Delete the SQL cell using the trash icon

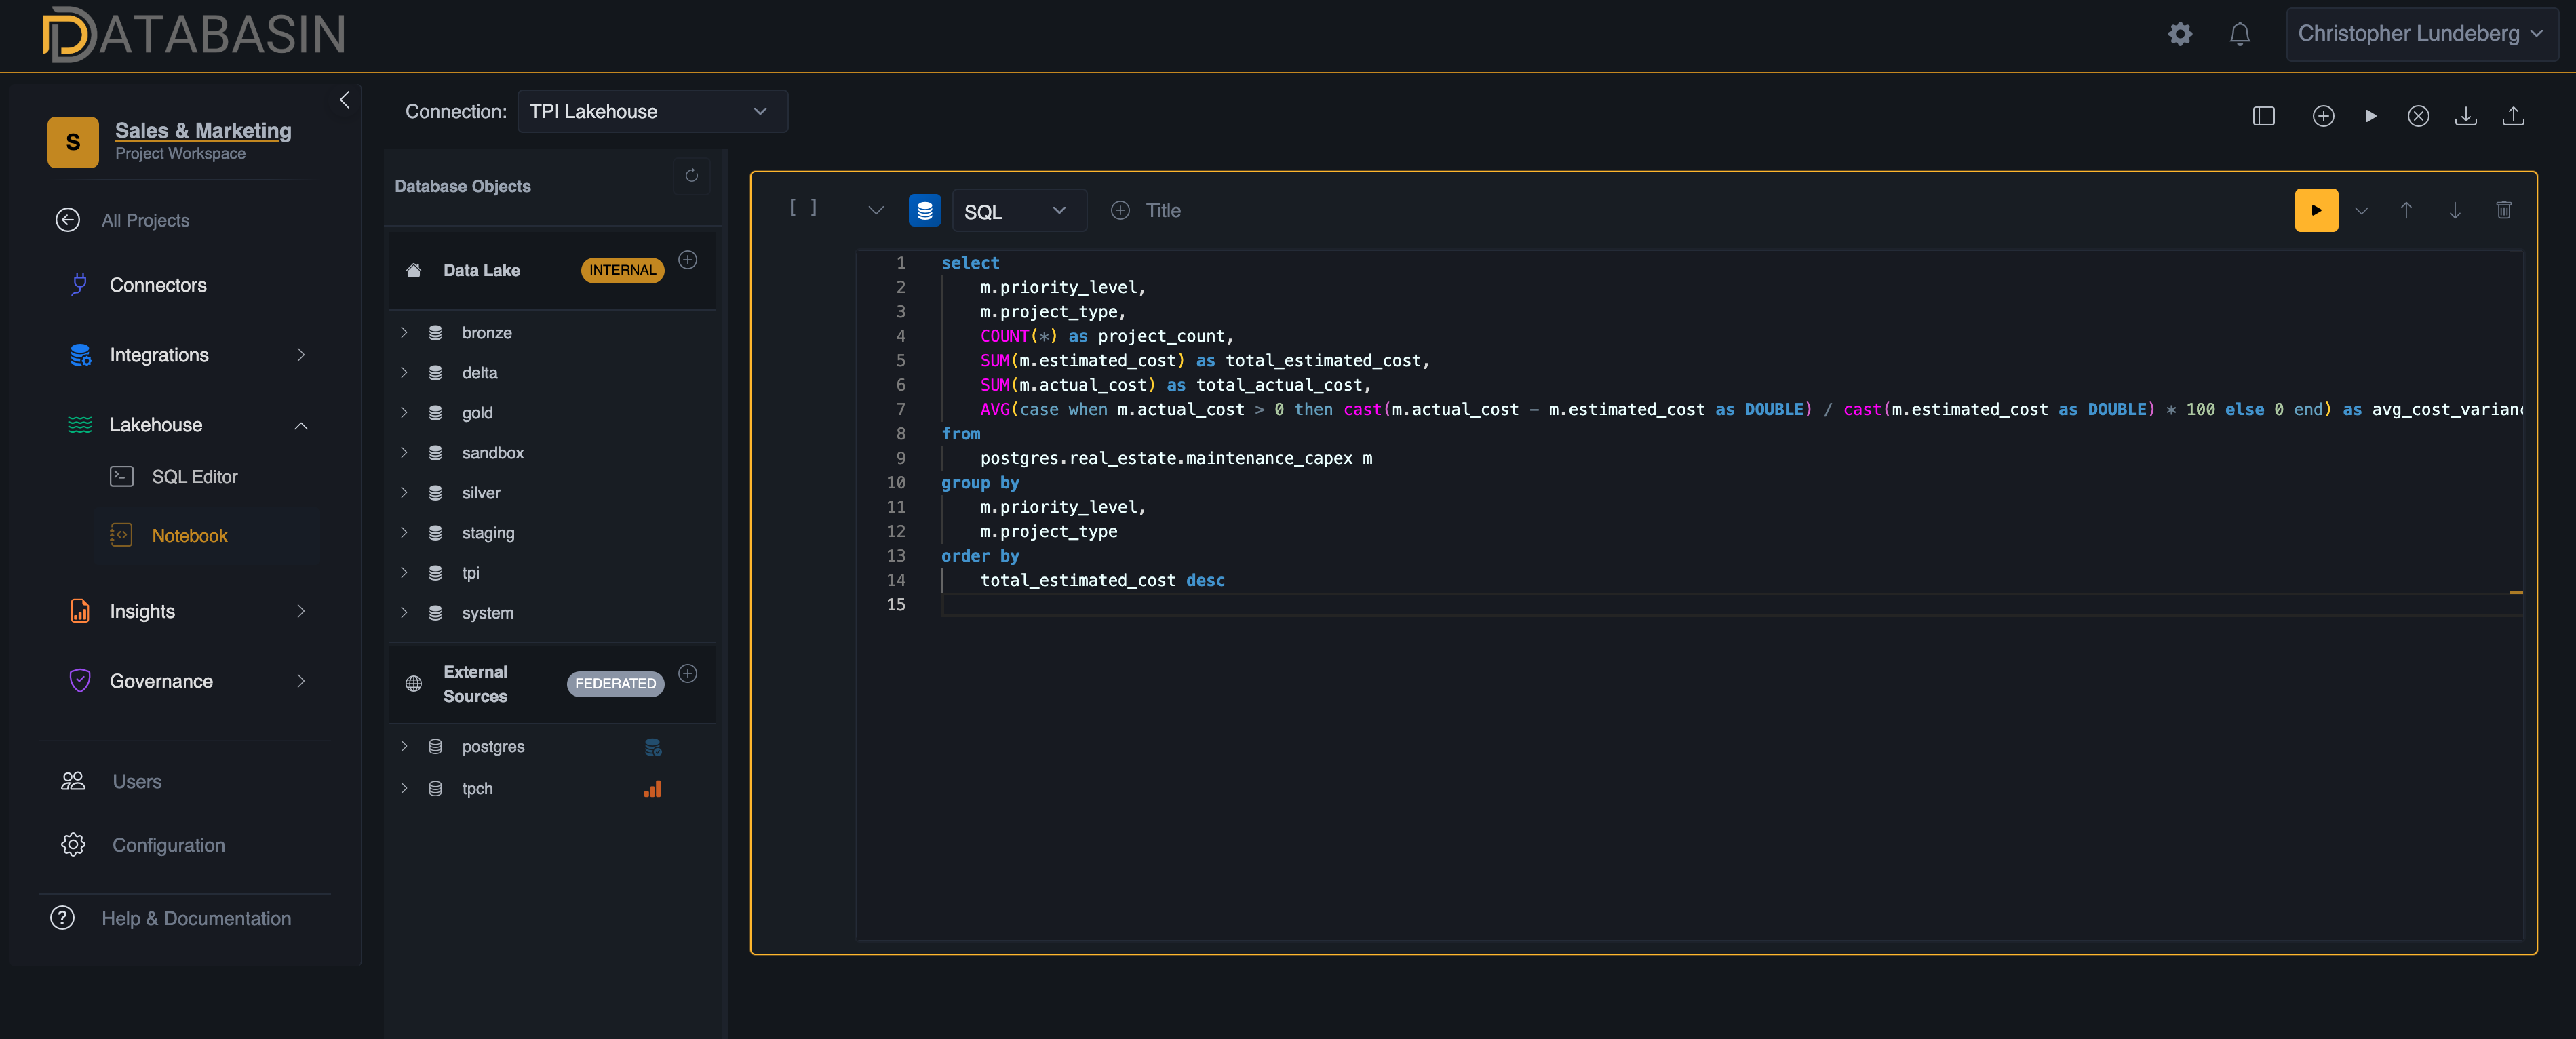(x=2504, y=210)
